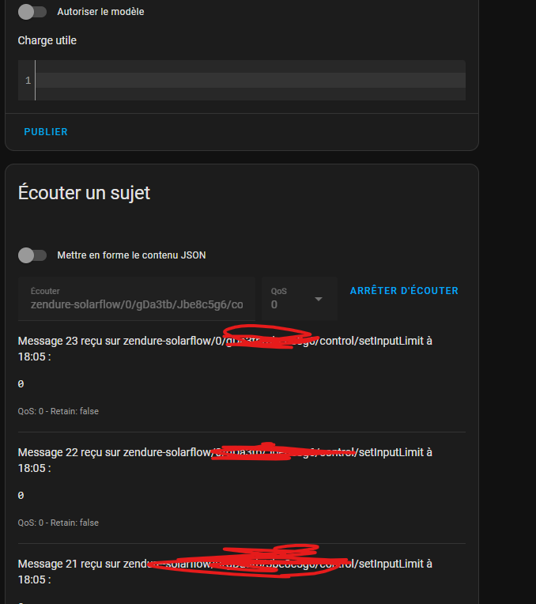Click the Autoriser le modèle label text
Viewport: 536px width, 604px height.
click(100, 12)
